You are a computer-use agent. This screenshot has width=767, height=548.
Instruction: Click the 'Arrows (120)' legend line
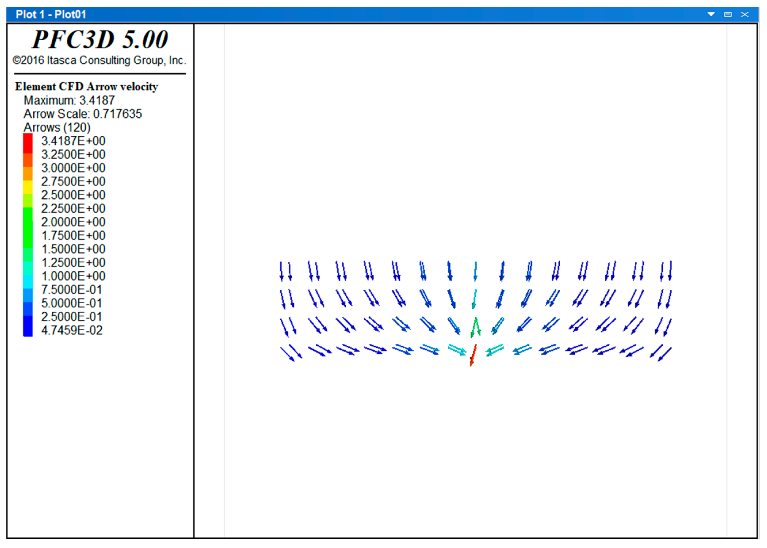pyautogui.click(x=57, y=127)
